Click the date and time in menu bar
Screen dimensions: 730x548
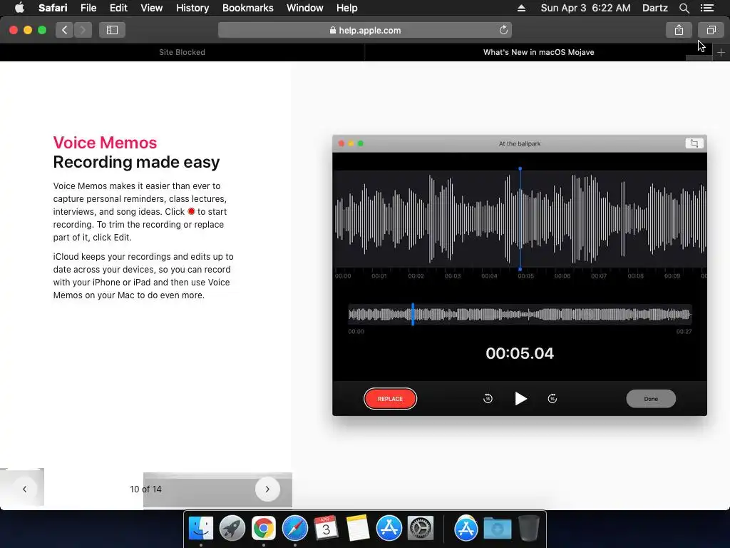(585, 8)
